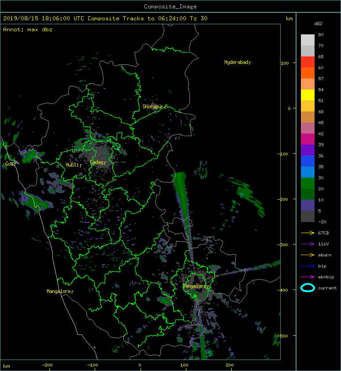Click the 65 value on dBZ scale

point(321,56)
